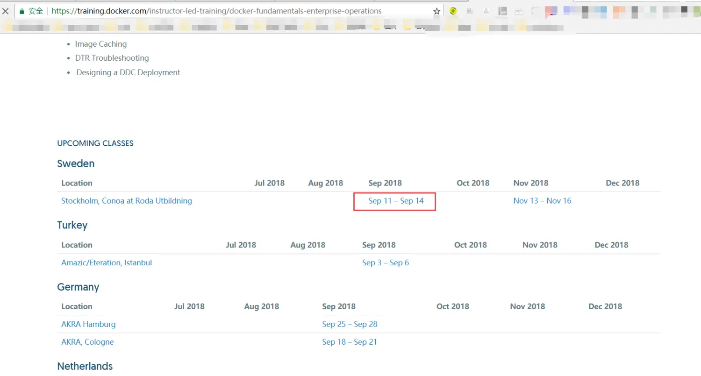This screenshot has height=376, width=701.
Task: Select the Sep 11 – Sep 14 class
Action: click(396, 201)
